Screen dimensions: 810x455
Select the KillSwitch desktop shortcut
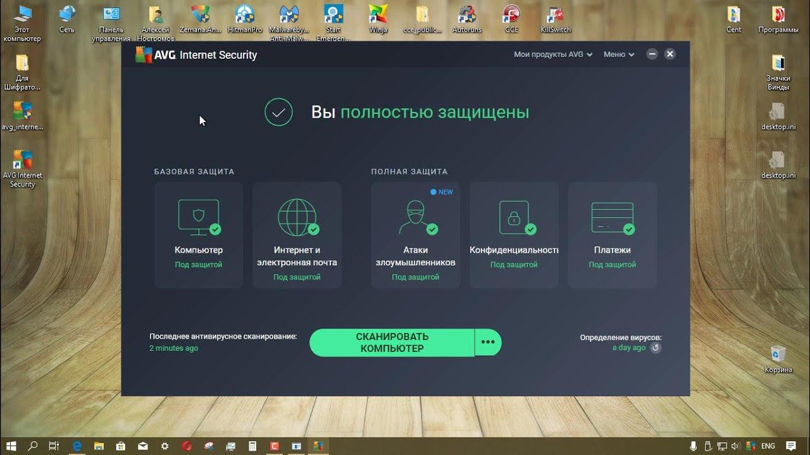click(x=556, y=20)
